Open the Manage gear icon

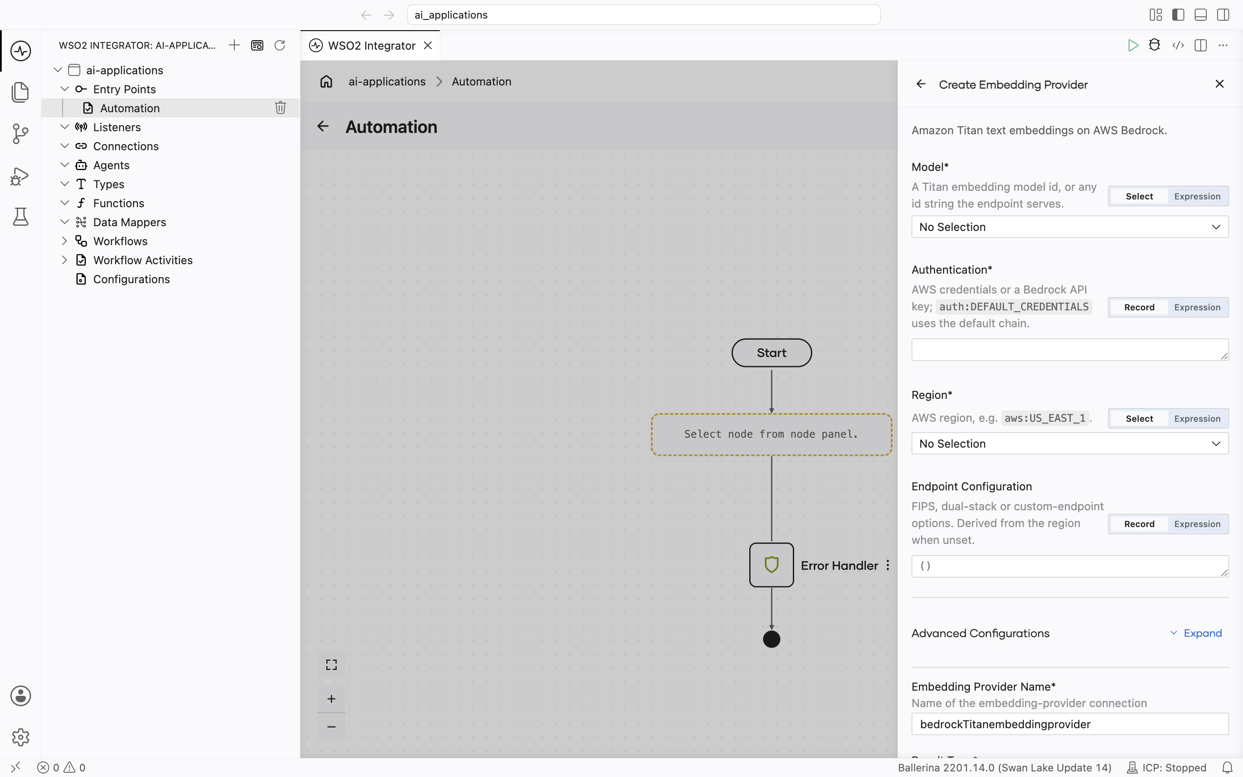(21, 737)
